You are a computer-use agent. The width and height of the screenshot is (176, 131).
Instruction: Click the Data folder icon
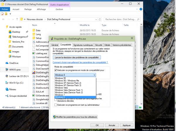[34, 30]
